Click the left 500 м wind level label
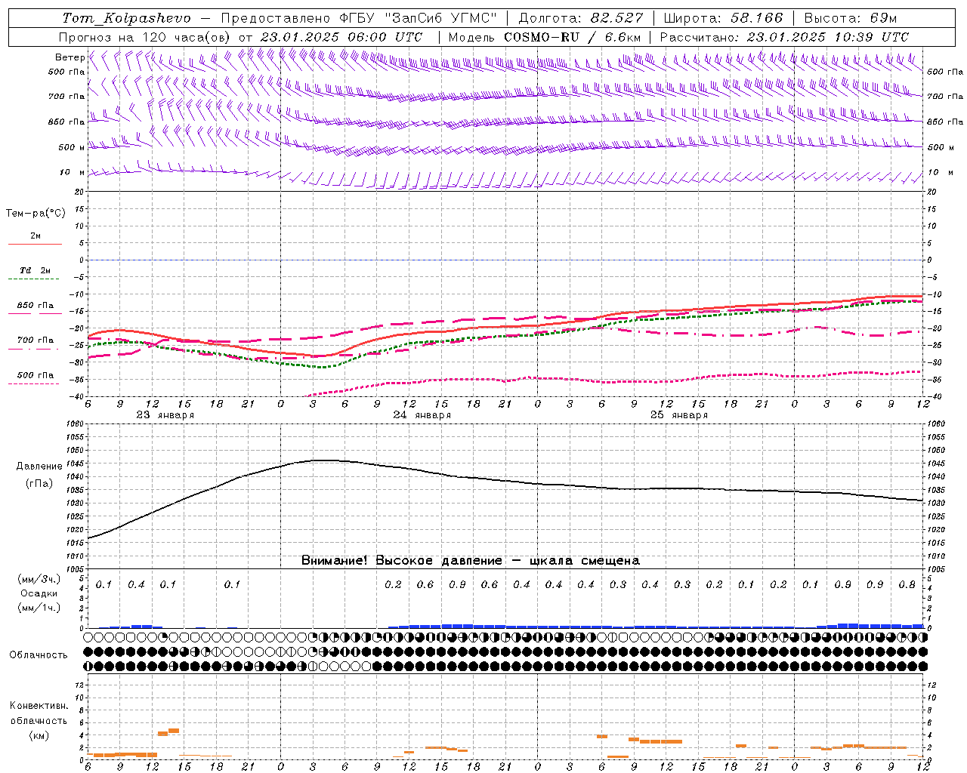The height and width of the screenshot is (773, 967). tap(72, 147)
